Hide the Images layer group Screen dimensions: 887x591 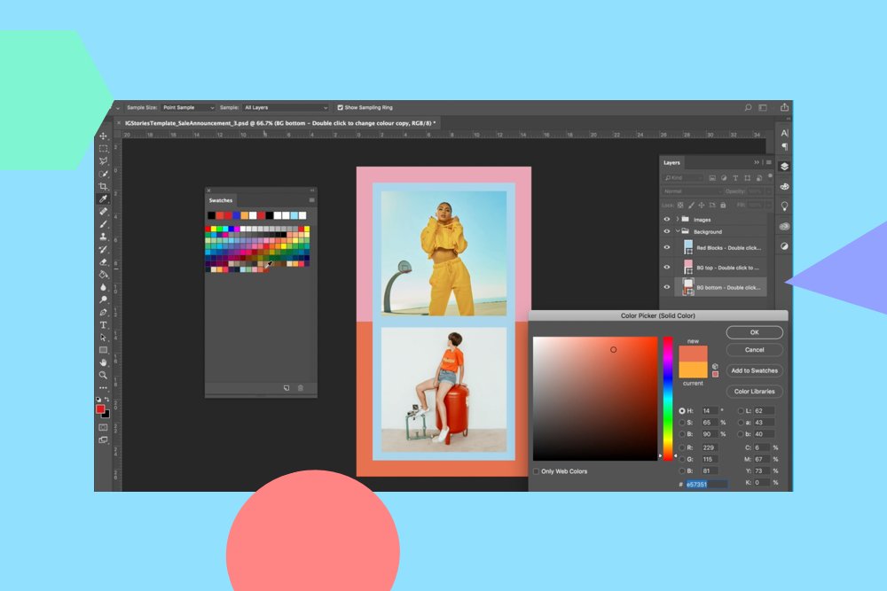666,220
